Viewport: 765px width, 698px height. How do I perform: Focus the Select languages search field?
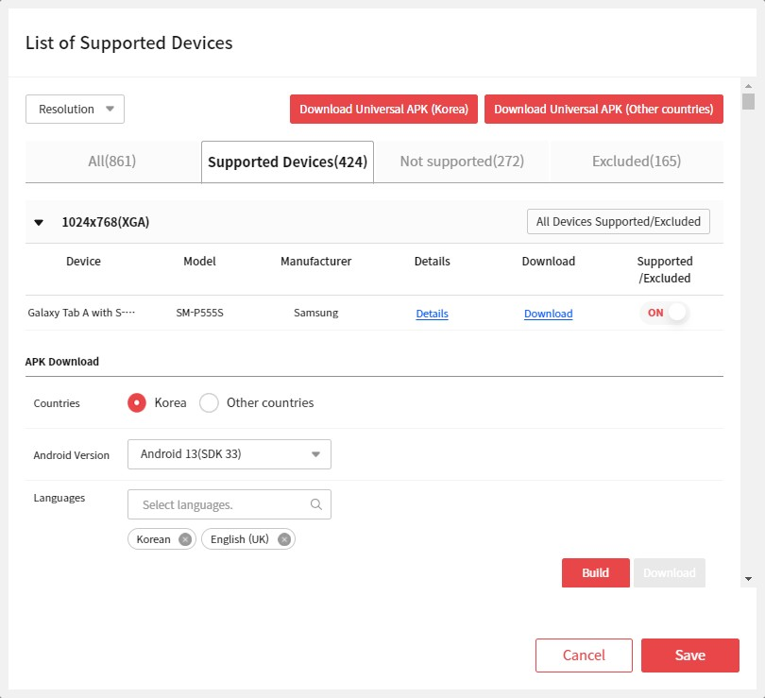coord(222,504)
